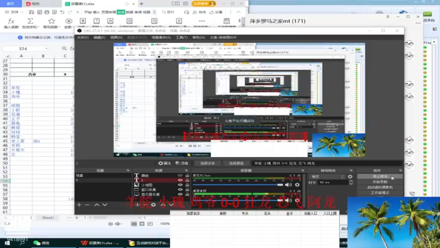Click the Lookup and Reference functions icon

coord(155,21)
